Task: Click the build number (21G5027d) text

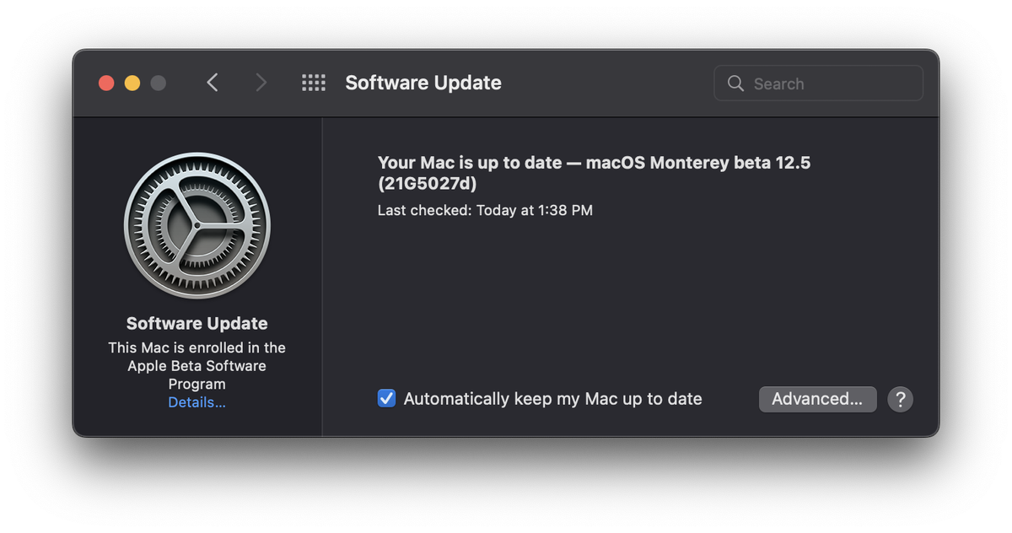Action: click(x=428, y=184)
